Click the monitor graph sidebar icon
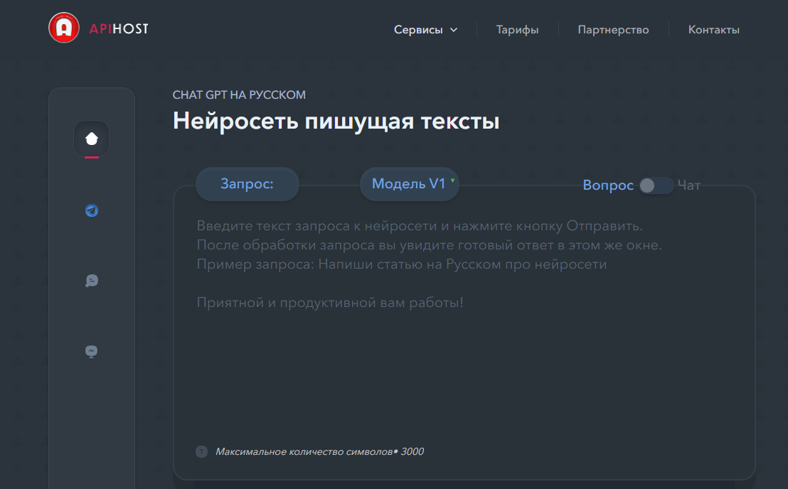Screen dimensions: 788x489 [91, 351]
